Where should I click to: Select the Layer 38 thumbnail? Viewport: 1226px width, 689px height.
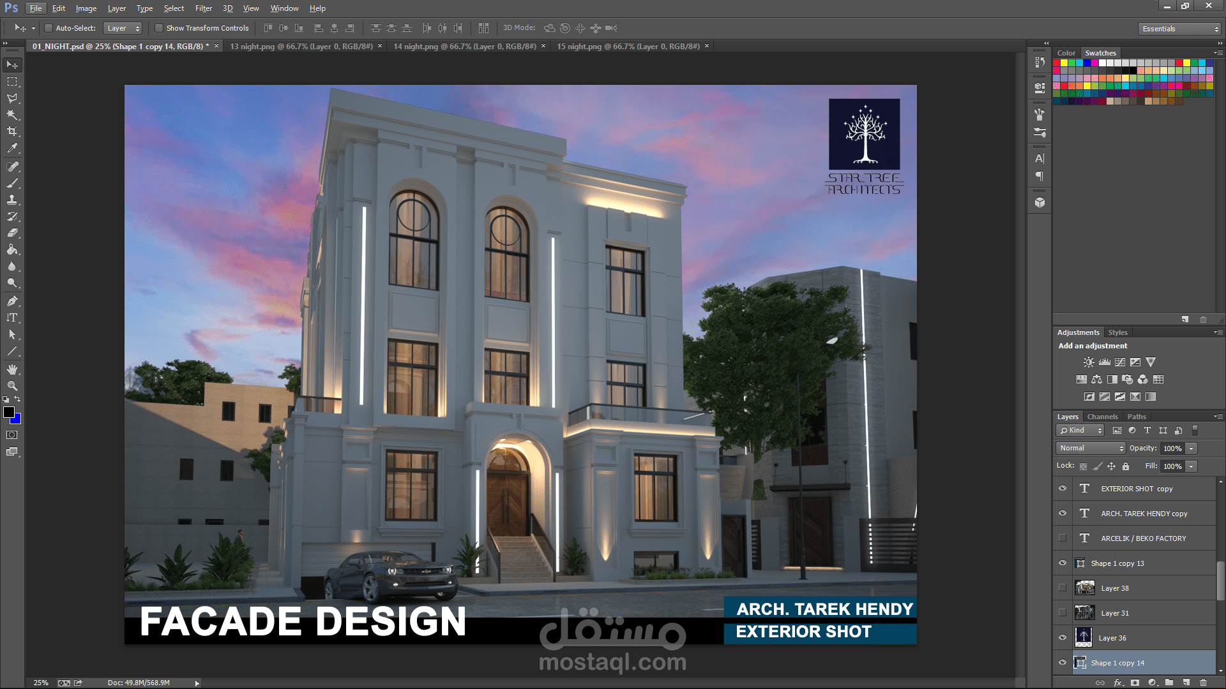[1084, 588]
